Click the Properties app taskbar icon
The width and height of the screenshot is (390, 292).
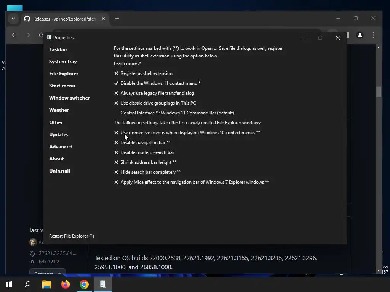click(x=103, y=284)
